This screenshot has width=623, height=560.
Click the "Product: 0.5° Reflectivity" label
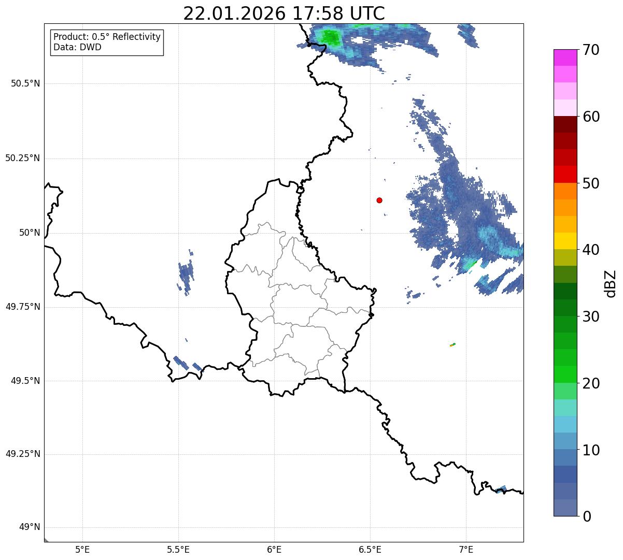pyautogui.click(x=107, y=37)
